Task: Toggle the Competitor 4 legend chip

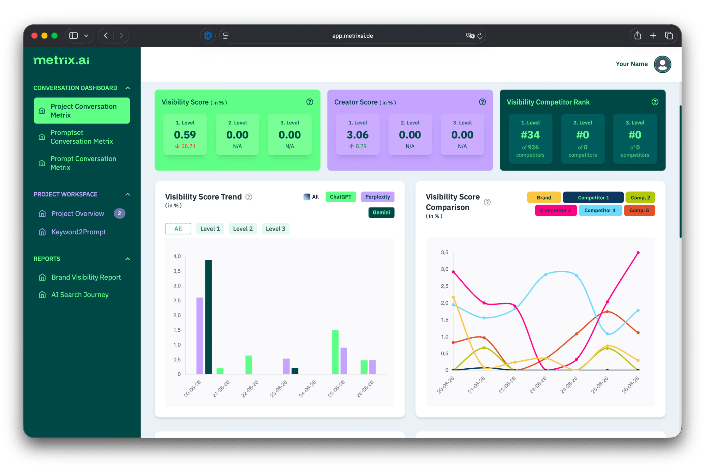Action: 600,210
